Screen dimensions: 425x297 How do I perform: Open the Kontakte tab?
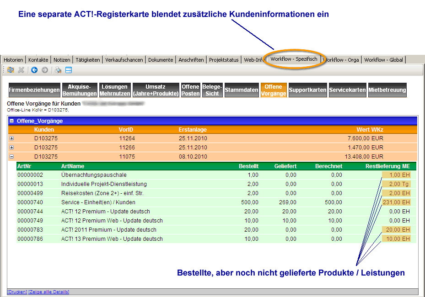pos(38,60)
